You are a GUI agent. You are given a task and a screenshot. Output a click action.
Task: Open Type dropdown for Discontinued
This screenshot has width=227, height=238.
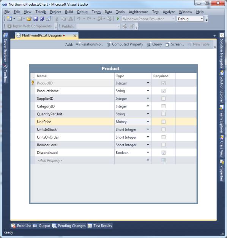tap(148, 152)
